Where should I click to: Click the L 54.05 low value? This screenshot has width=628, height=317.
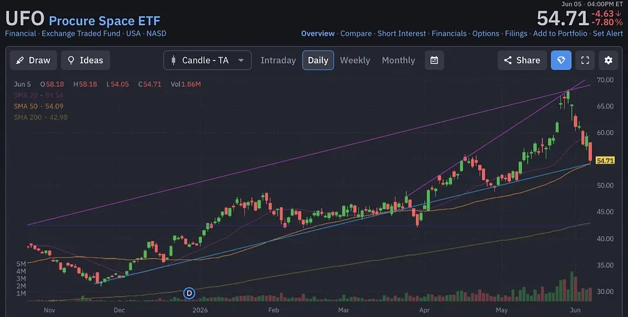click(117, 84)
